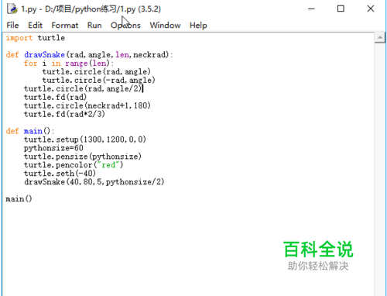Click the final 'main()' call line
This screenshot has width=387, height=296.
(19, 199)
